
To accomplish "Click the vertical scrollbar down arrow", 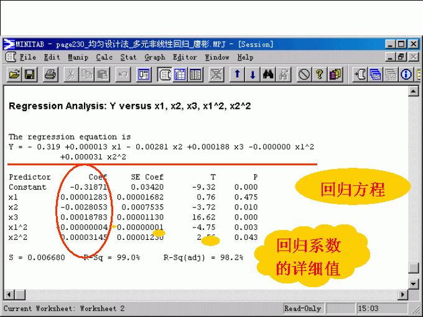I will 412,283.
